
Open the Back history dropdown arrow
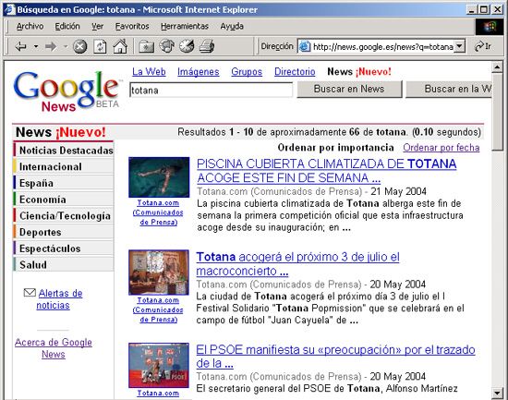[36, 47]
